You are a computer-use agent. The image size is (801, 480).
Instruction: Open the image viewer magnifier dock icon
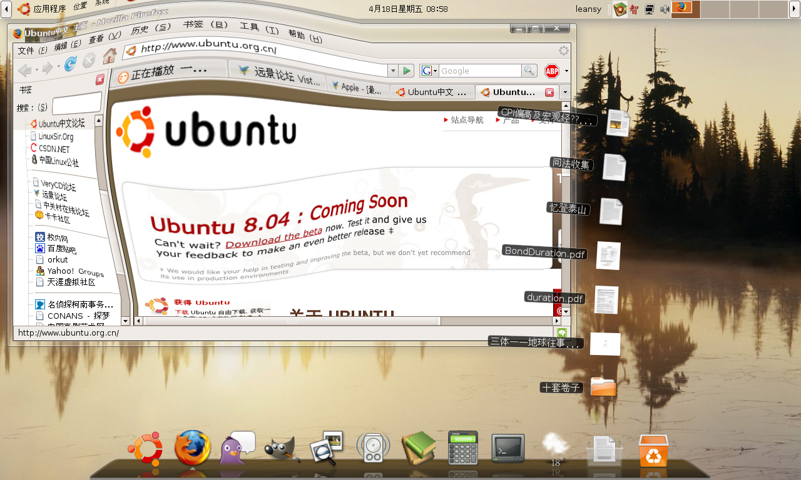pos(327,448)
